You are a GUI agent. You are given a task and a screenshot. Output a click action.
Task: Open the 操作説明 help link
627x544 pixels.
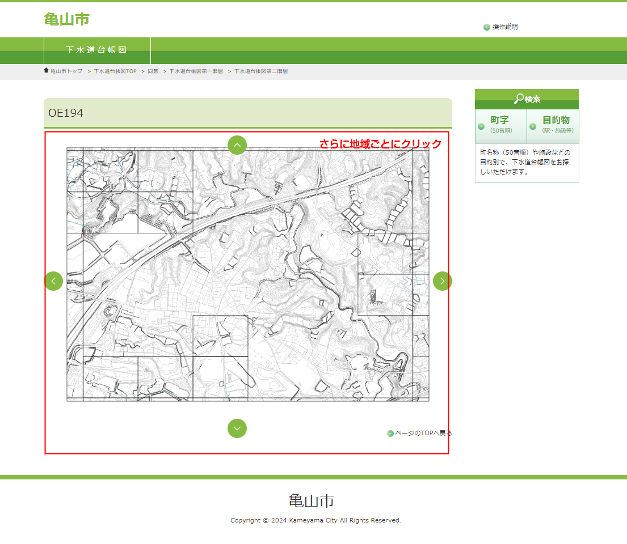click(504, 27)
